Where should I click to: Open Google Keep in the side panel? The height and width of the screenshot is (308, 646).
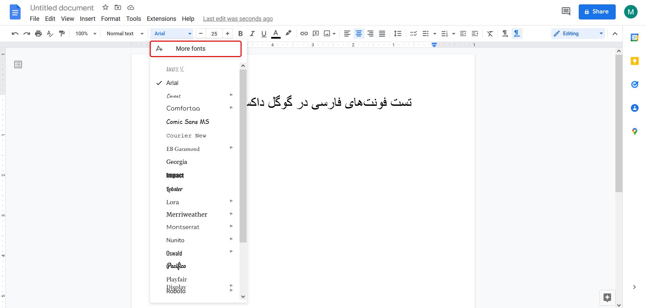click(635, 61)
